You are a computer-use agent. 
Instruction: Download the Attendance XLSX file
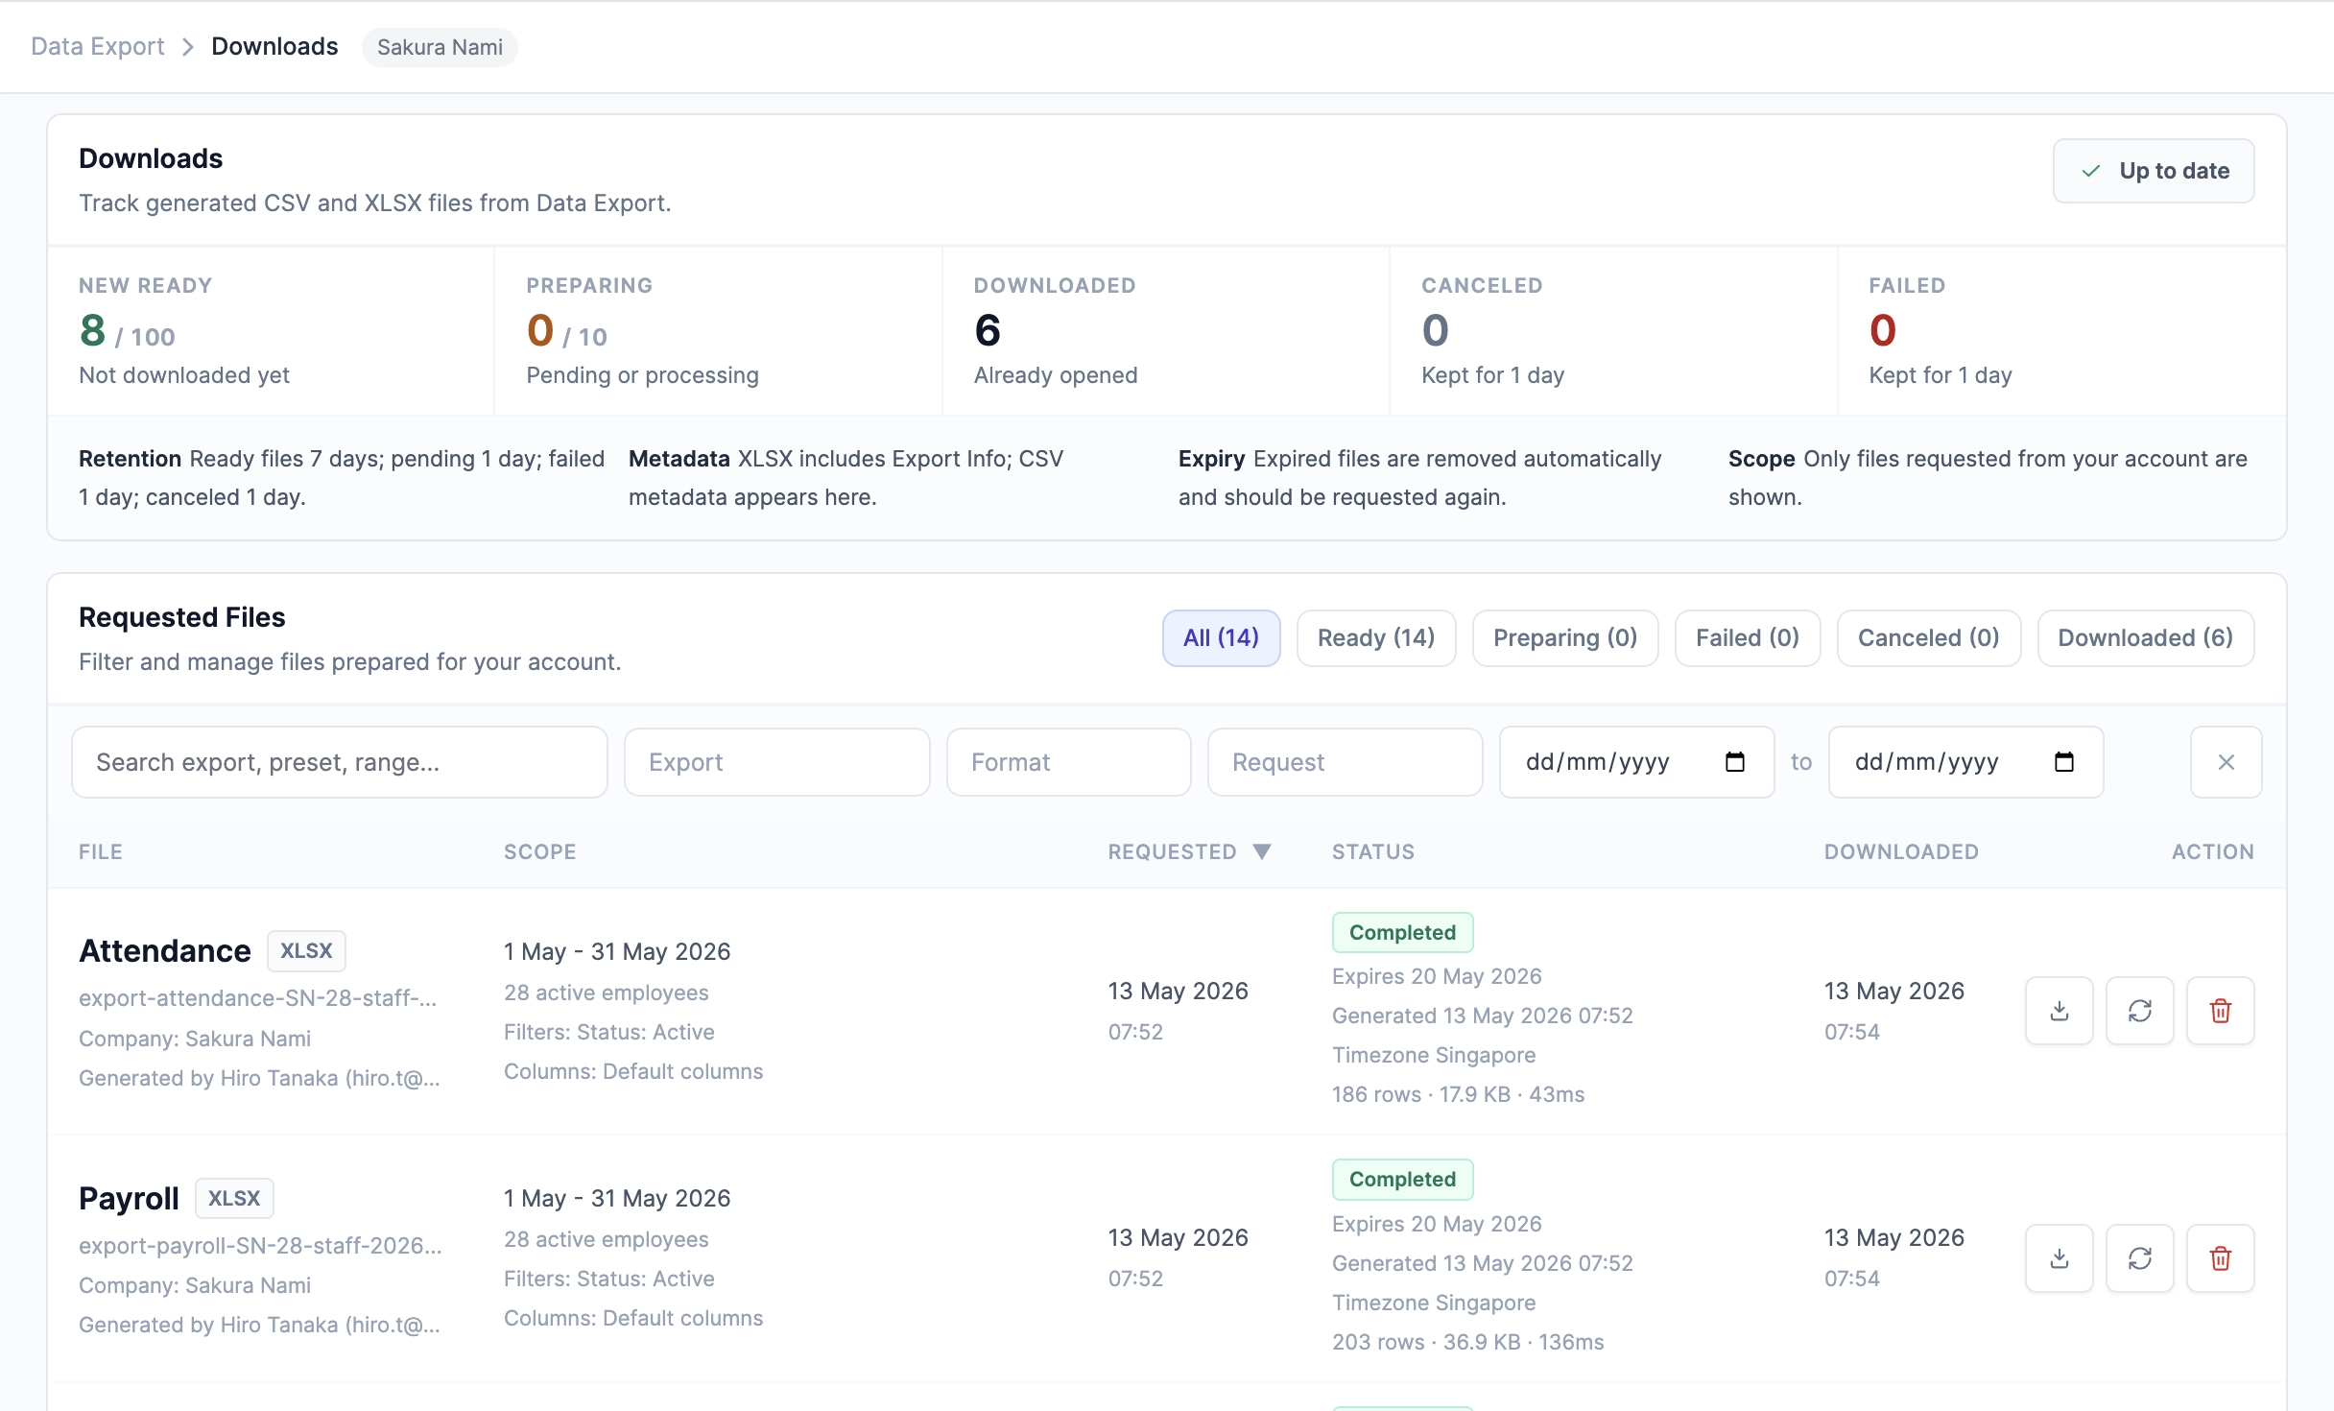(2059, 1011)
